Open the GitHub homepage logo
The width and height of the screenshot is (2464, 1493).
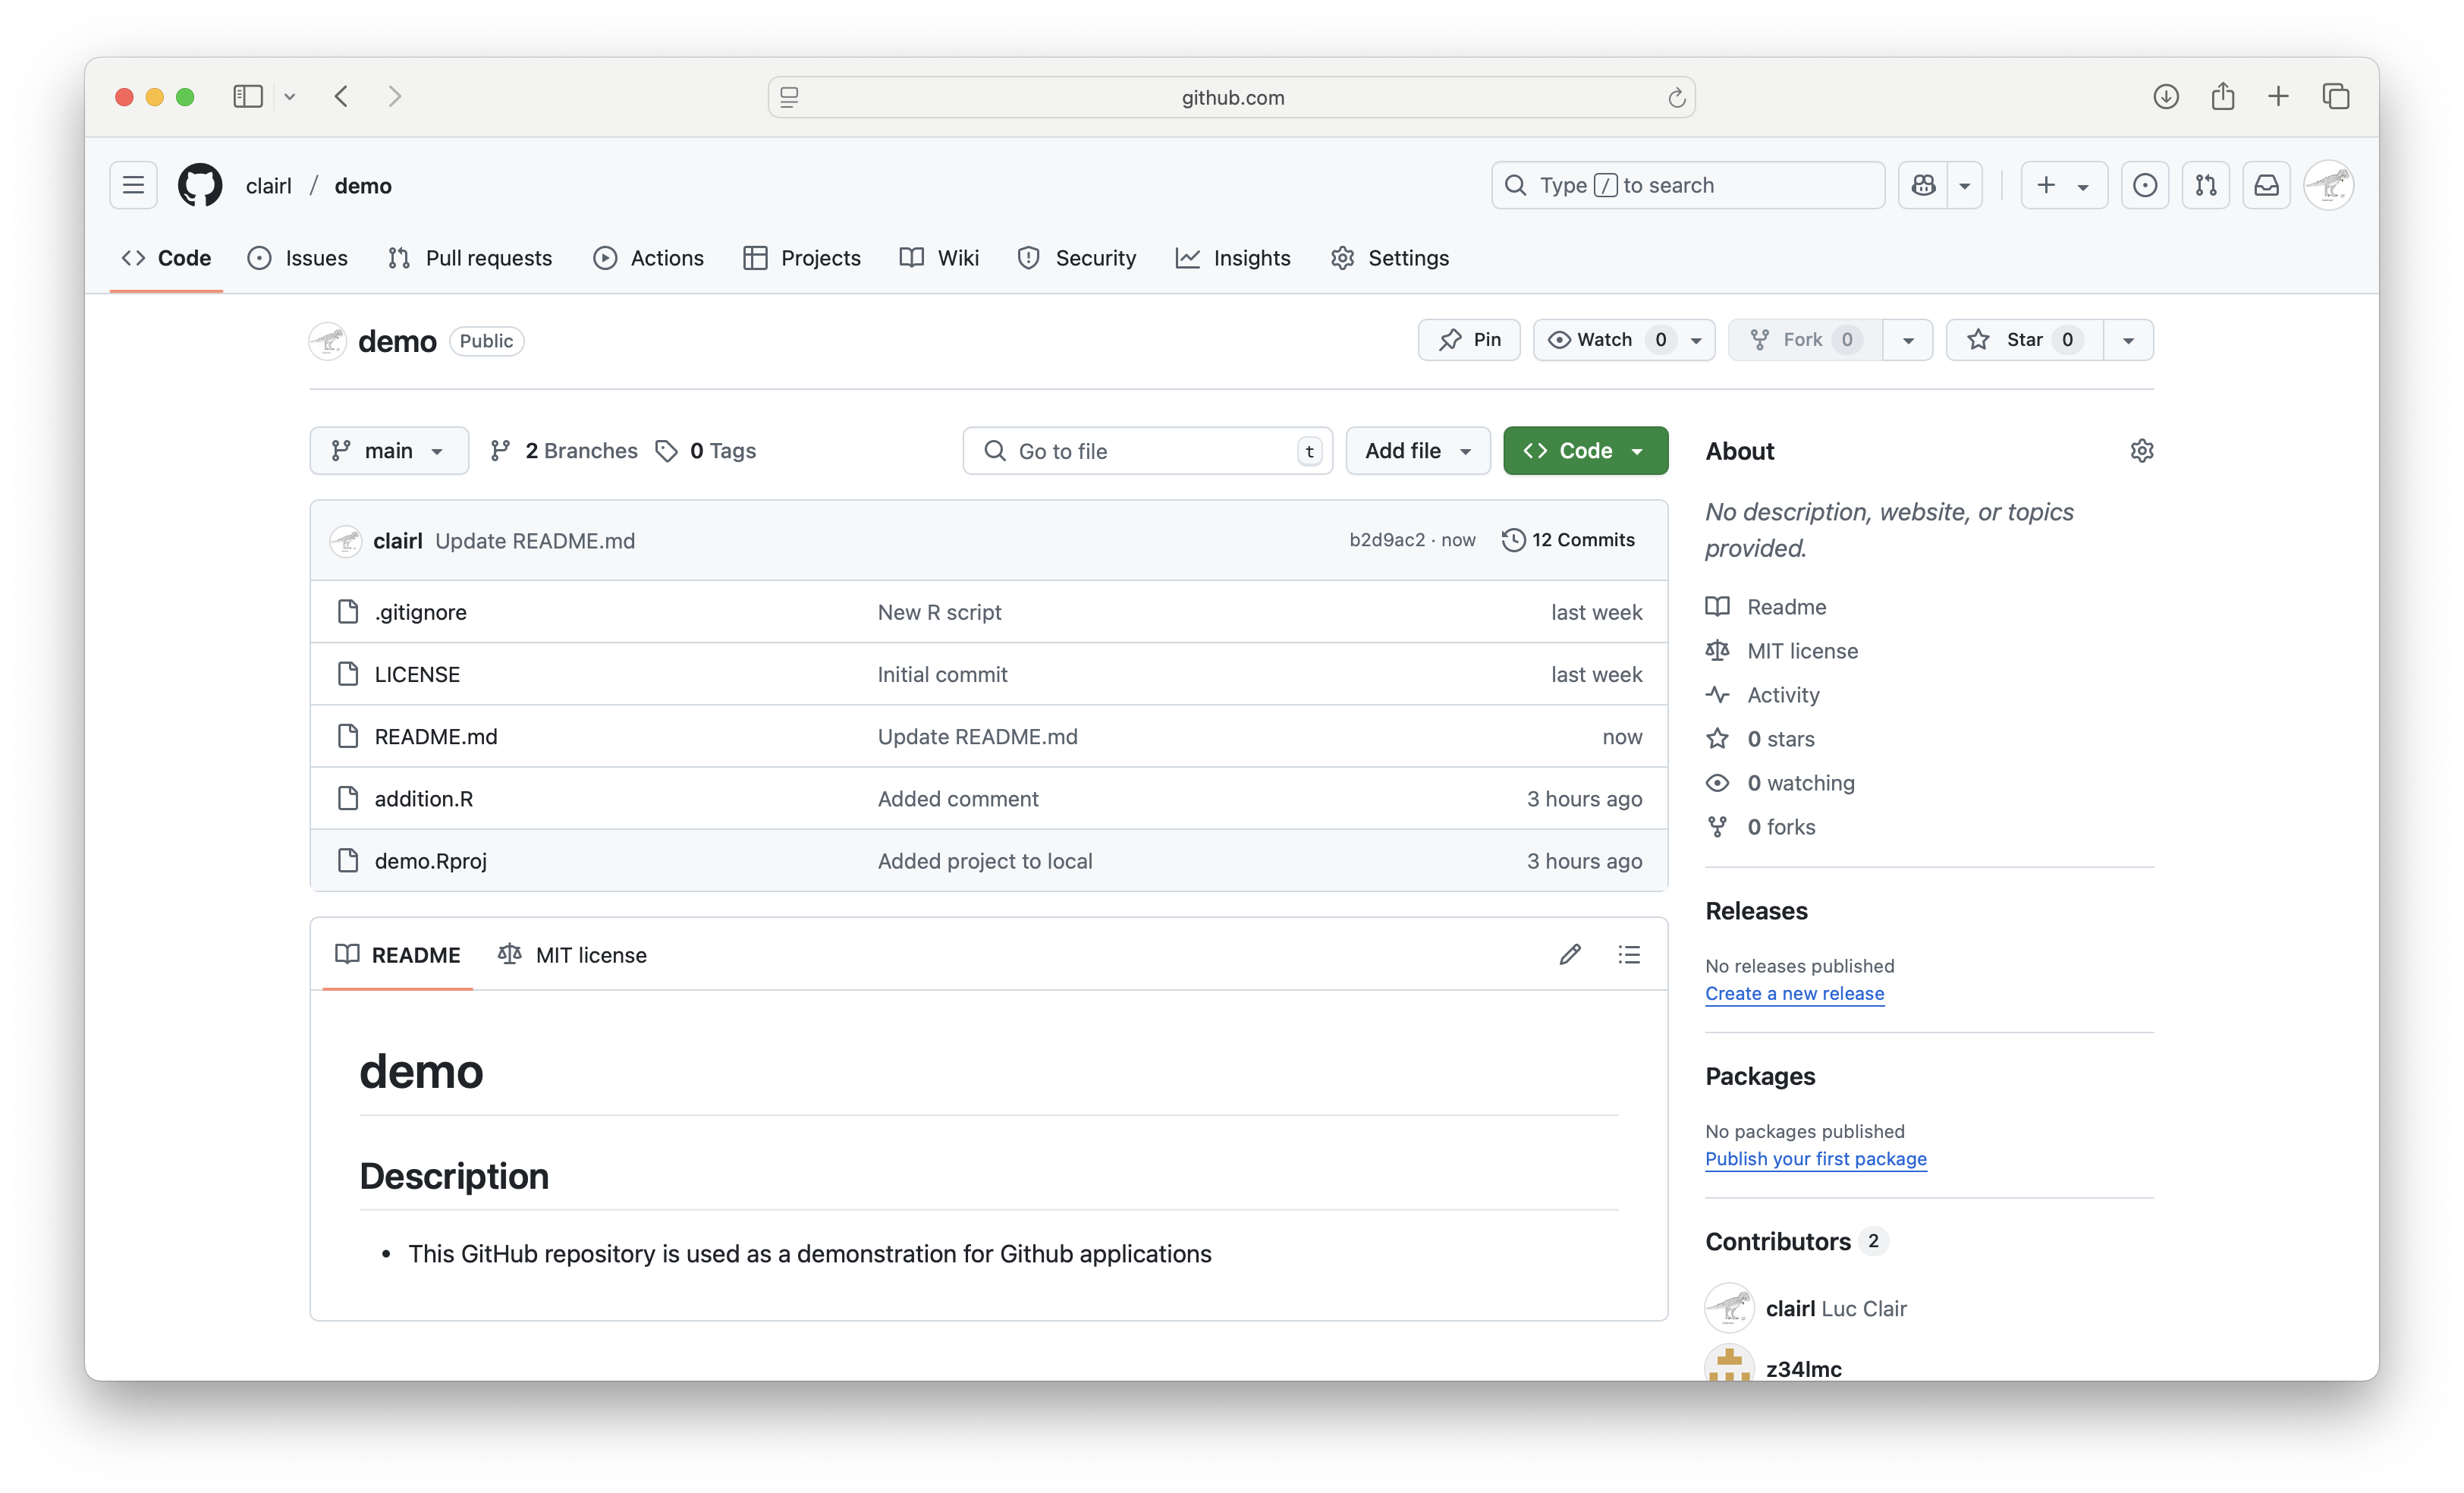click(200, 185)
